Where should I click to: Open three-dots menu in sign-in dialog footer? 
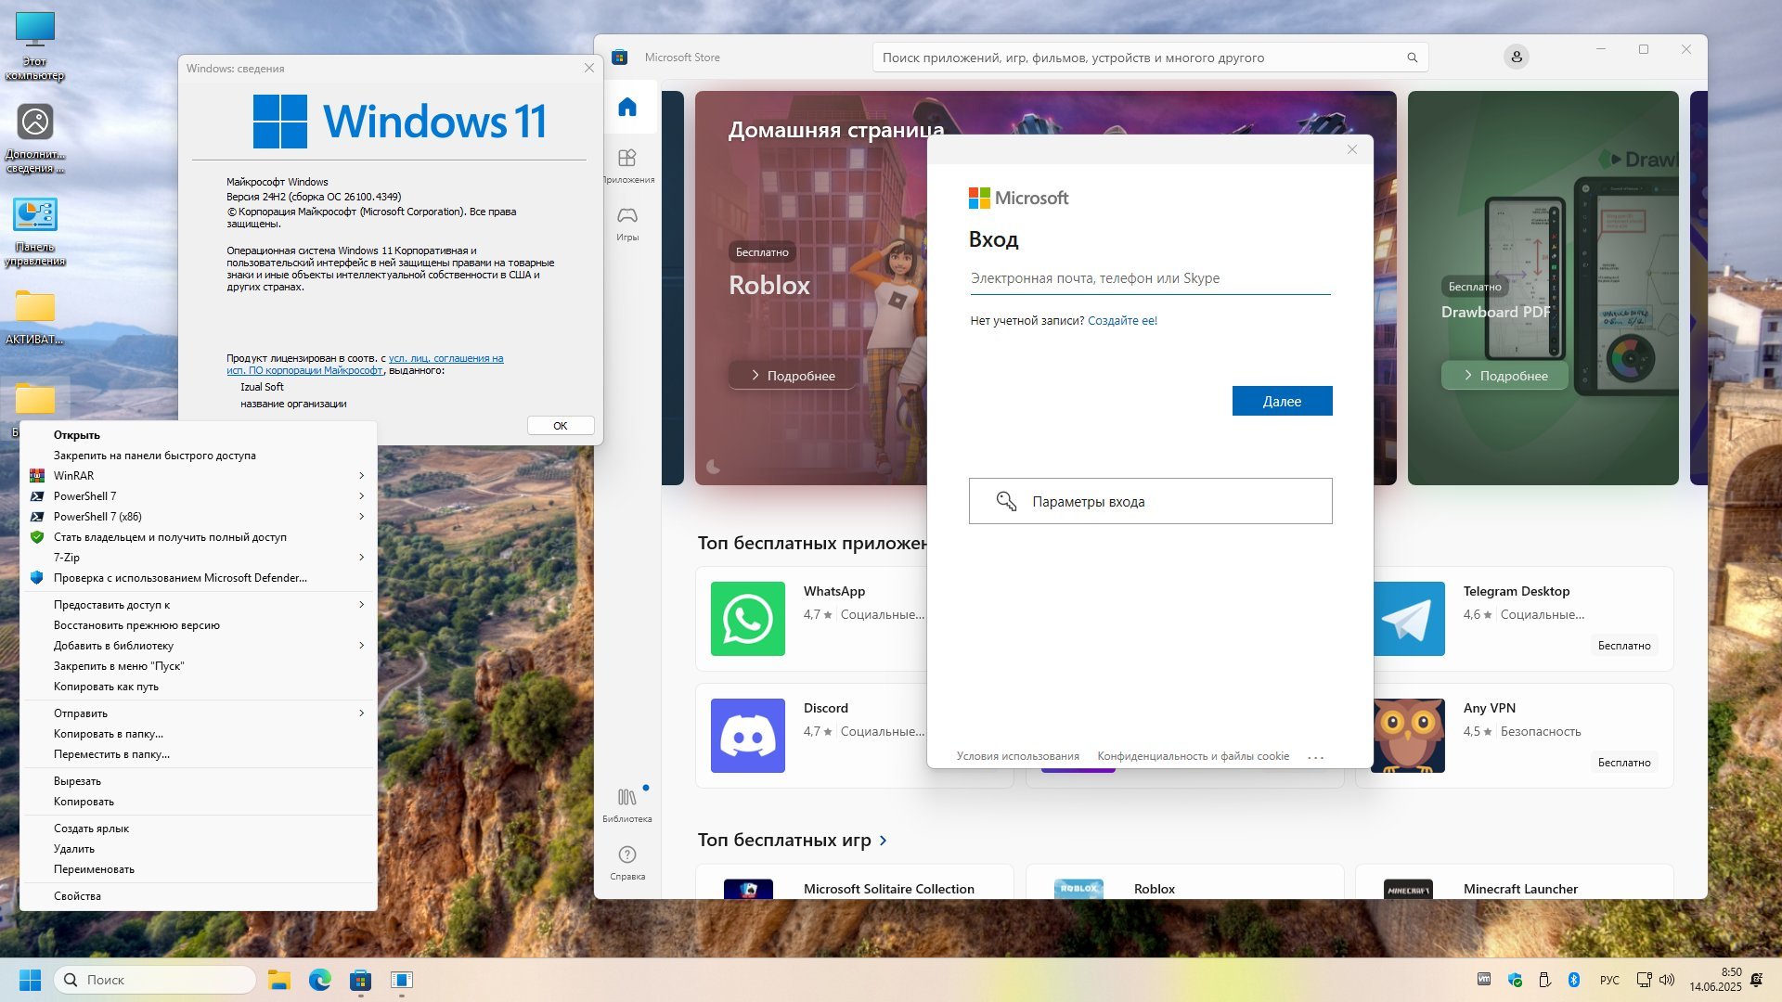1315,757
